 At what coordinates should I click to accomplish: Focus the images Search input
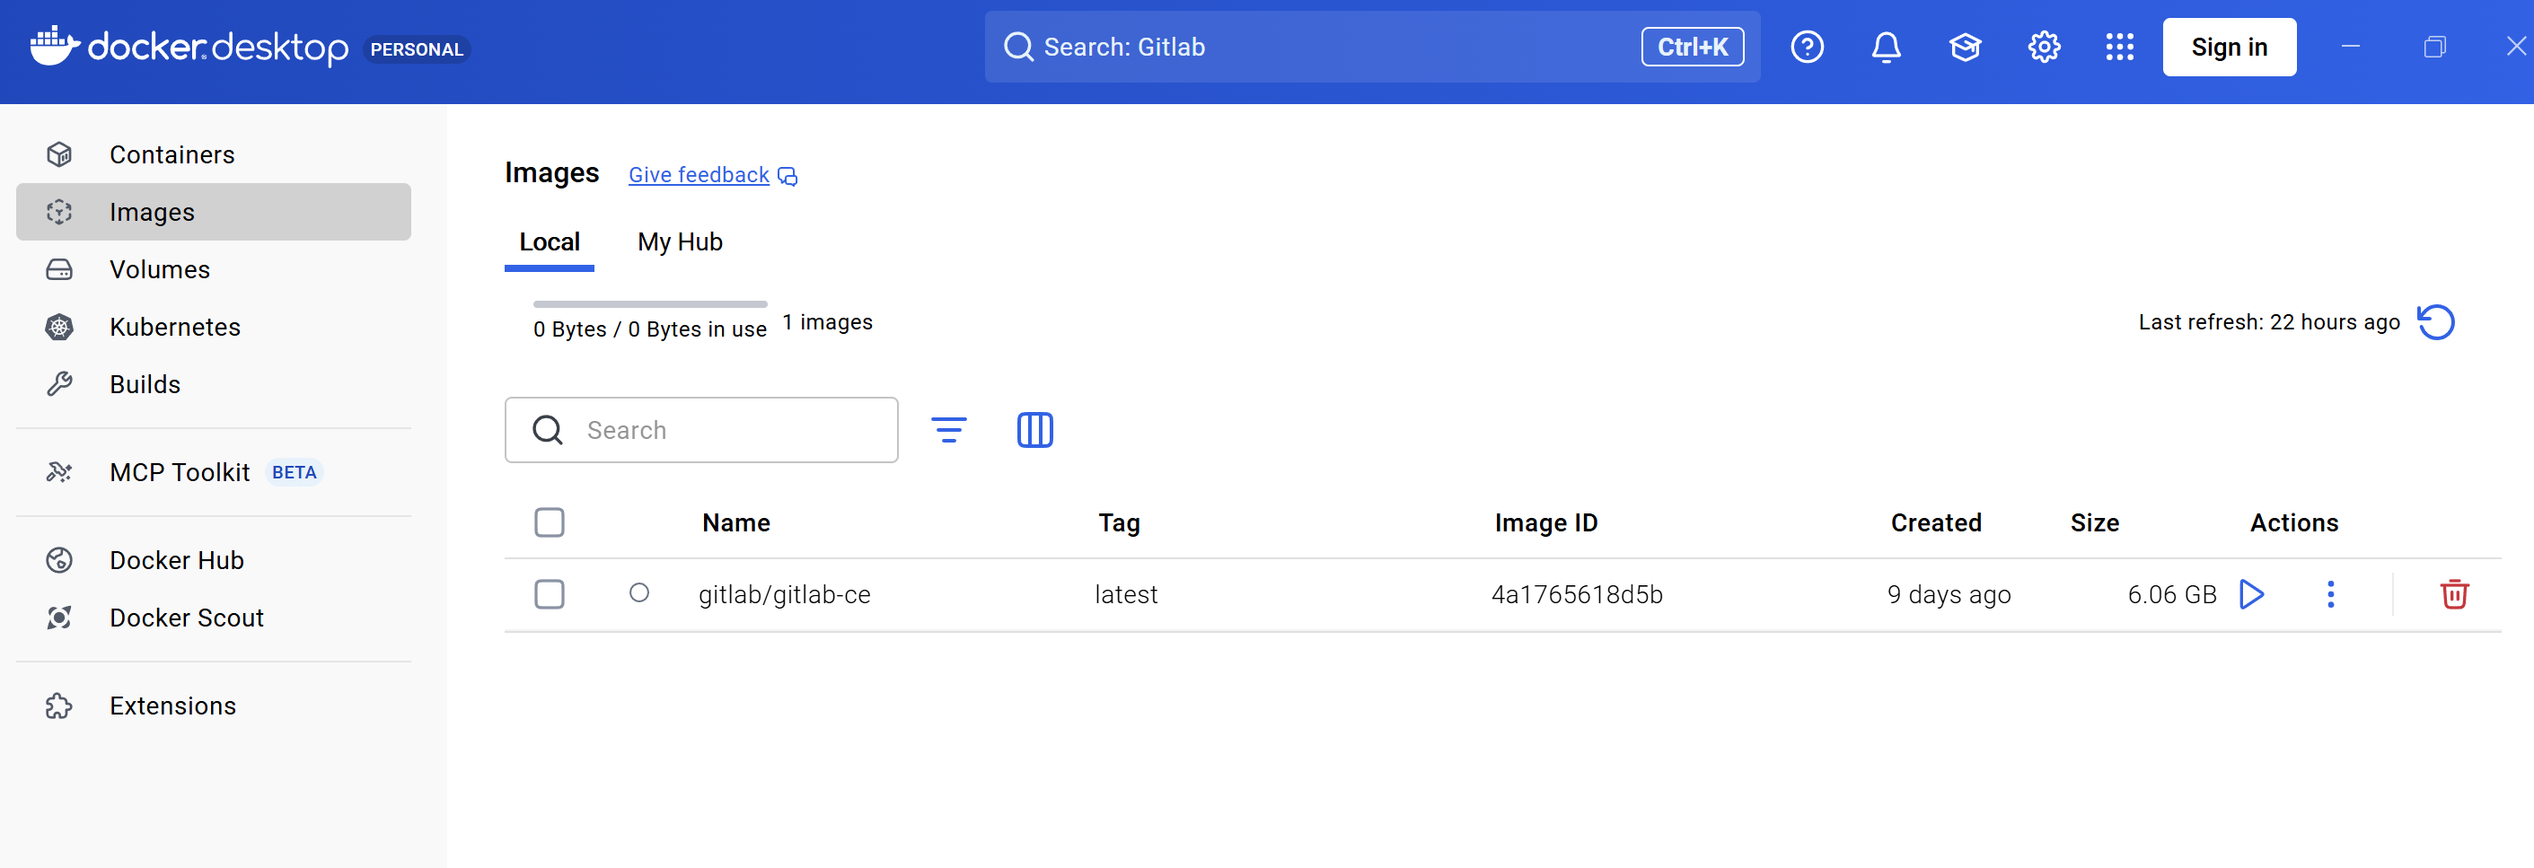(x=700, y=430)
